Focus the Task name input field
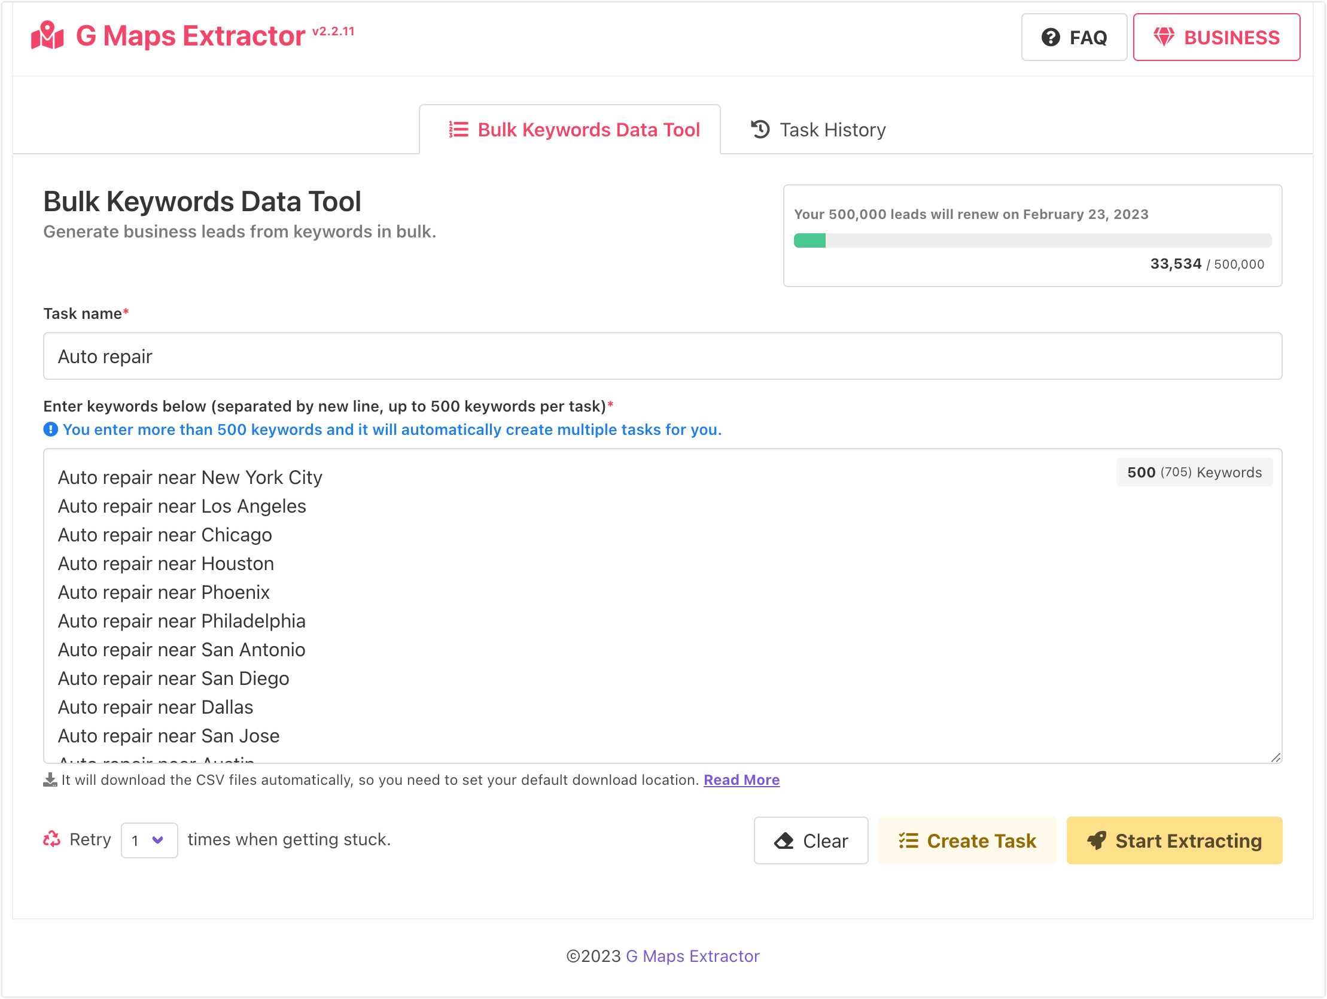This screenshot has height=999, width=1327. tap(662, 357)
